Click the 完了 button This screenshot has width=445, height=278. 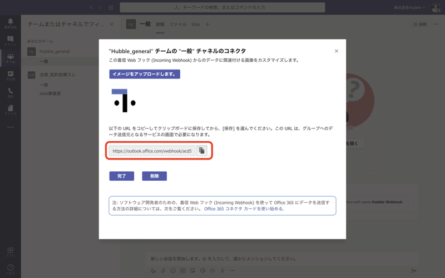[x=122, y=176]
